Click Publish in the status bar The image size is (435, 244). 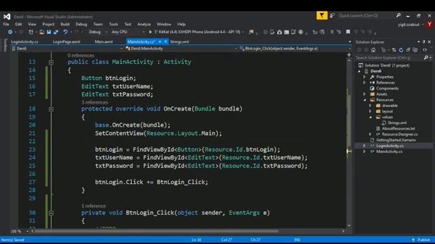(421, 240)
